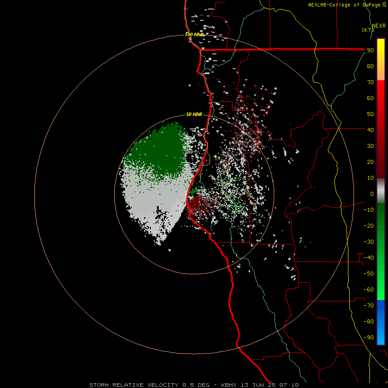The width and height of the screenshot is (388, 388).
Task: Click the -50 knot scale value
Action: tap(369, 273)
